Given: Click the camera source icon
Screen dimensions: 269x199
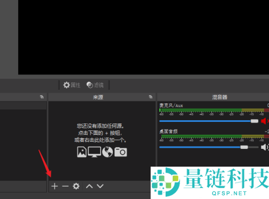Looking at the screenshot, I should (x=121, y=152).
